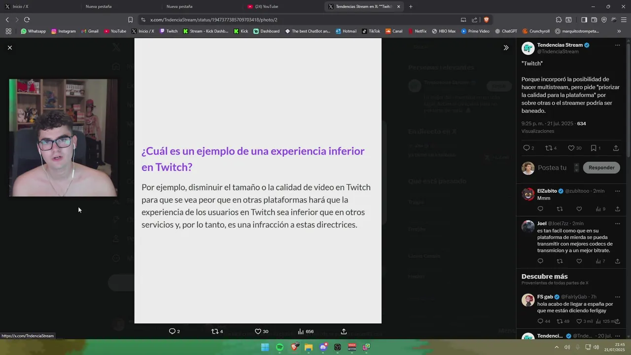Click the Brave Shields lion icon
This screenshot has width=631, height=355.
click(486, 20)
